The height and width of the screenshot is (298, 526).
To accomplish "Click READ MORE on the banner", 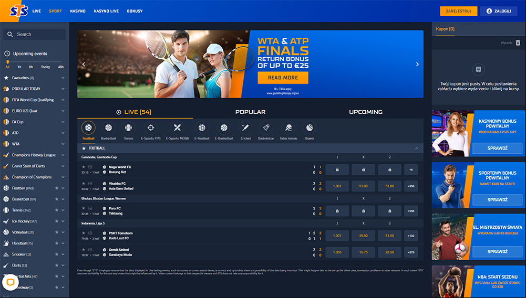I will [283, 78].
